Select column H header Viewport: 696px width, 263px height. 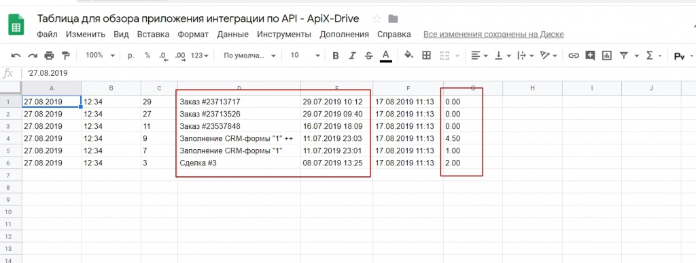pyautogui.click(x=532, y=88)
